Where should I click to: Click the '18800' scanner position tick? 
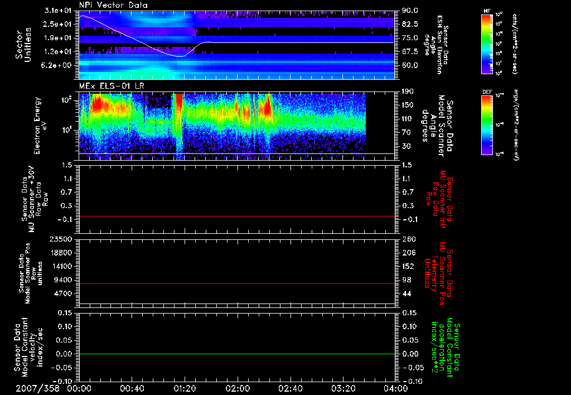pos(61,253)
